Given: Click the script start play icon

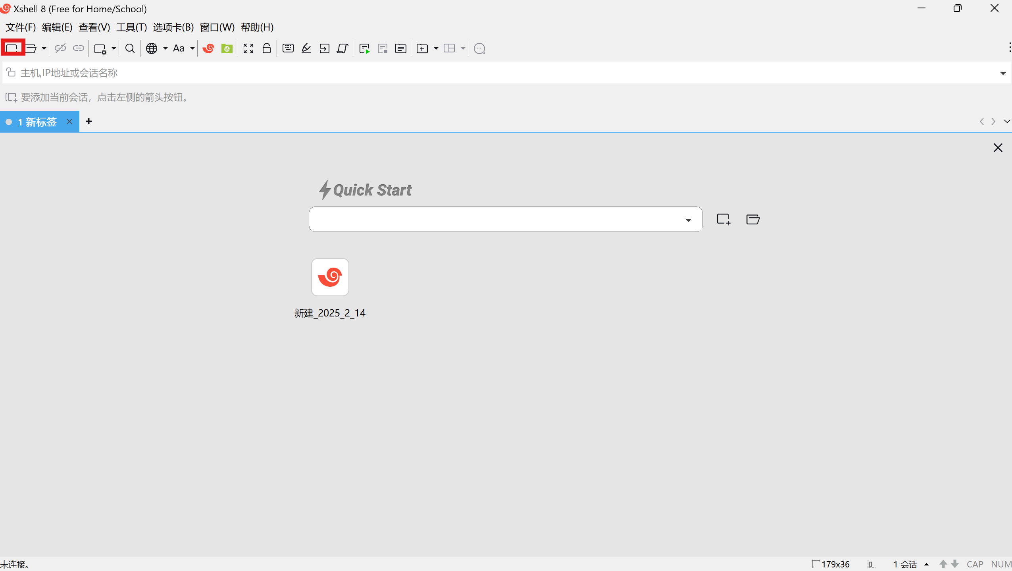Looking at the screenshot, I should pos(364,48).
